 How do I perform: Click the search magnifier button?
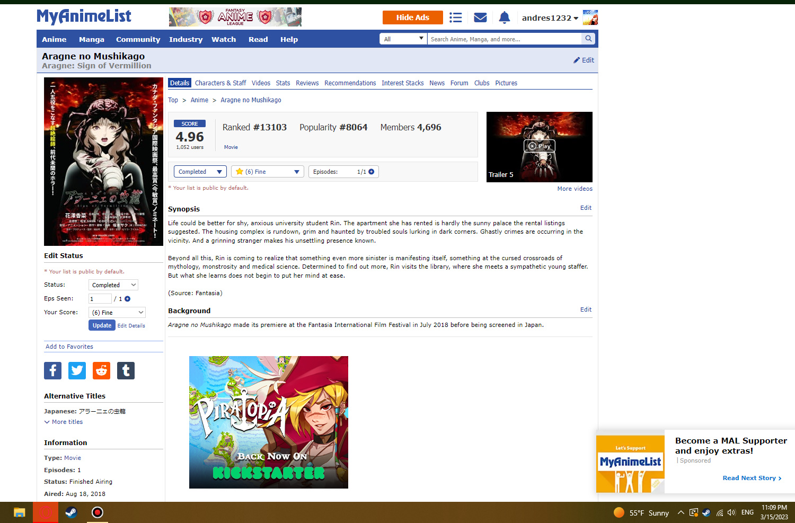tap(588, 39)
